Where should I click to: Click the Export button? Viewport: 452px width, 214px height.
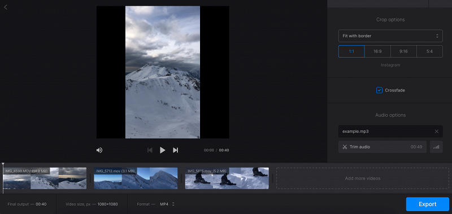[428, 204]
